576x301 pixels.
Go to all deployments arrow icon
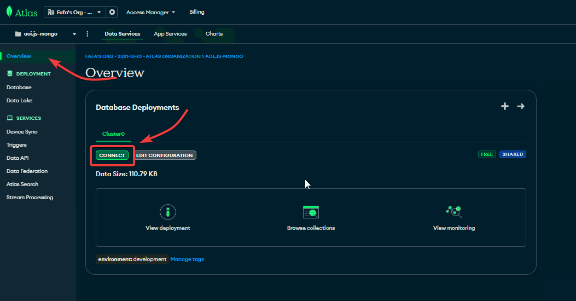(x=521, y=106)
